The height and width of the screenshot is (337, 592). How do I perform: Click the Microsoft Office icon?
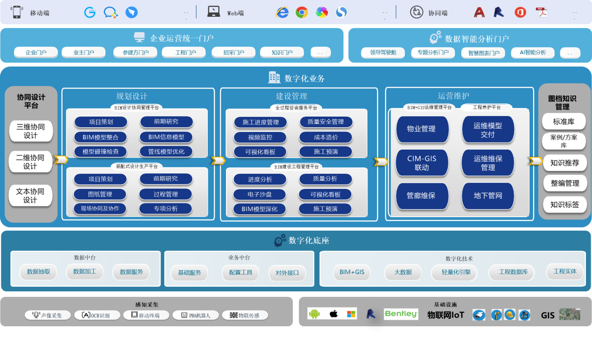click(x=520, y=12)
